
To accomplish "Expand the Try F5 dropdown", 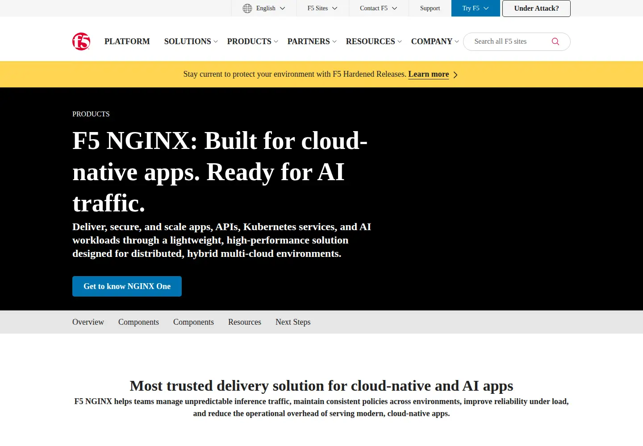I will [x=476, y=8].
